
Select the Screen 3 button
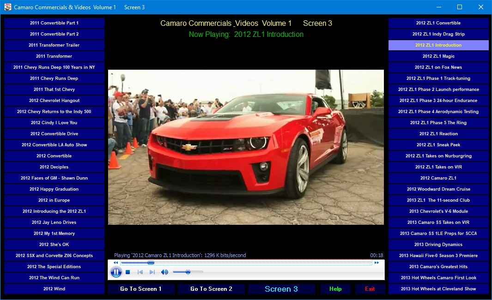281,289
